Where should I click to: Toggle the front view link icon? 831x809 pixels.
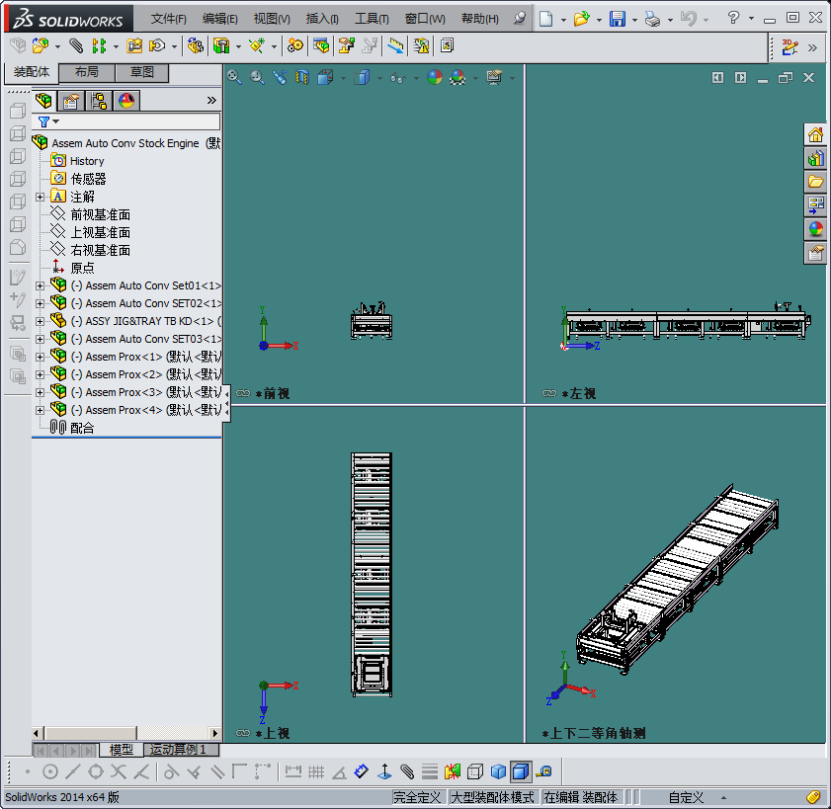coord(244,393)
